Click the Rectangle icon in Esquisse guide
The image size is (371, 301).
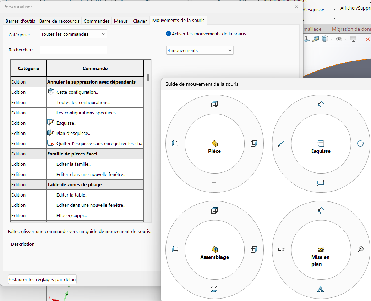pos(321,183)
